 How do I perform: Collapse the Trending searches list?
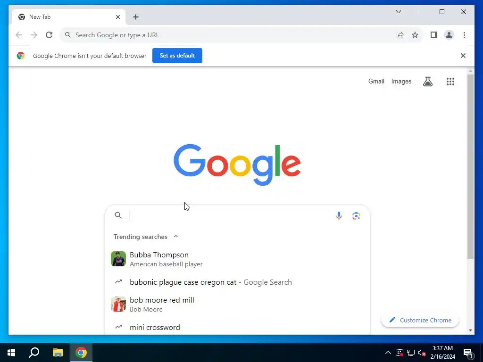click(176, 237)
